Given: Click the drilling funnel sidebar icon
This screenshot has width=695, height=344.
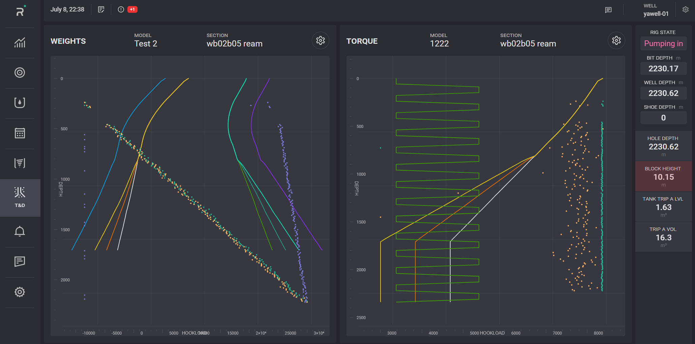Looking at the screenshot, I should pos(20,163).
